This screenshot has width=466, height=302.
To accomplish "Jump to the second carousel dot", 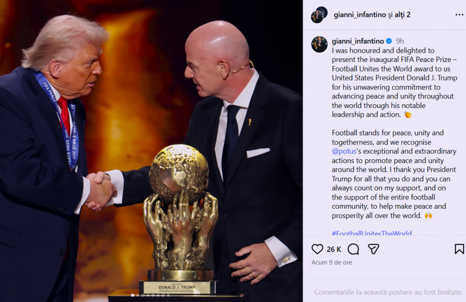I will tap(137, 295).
